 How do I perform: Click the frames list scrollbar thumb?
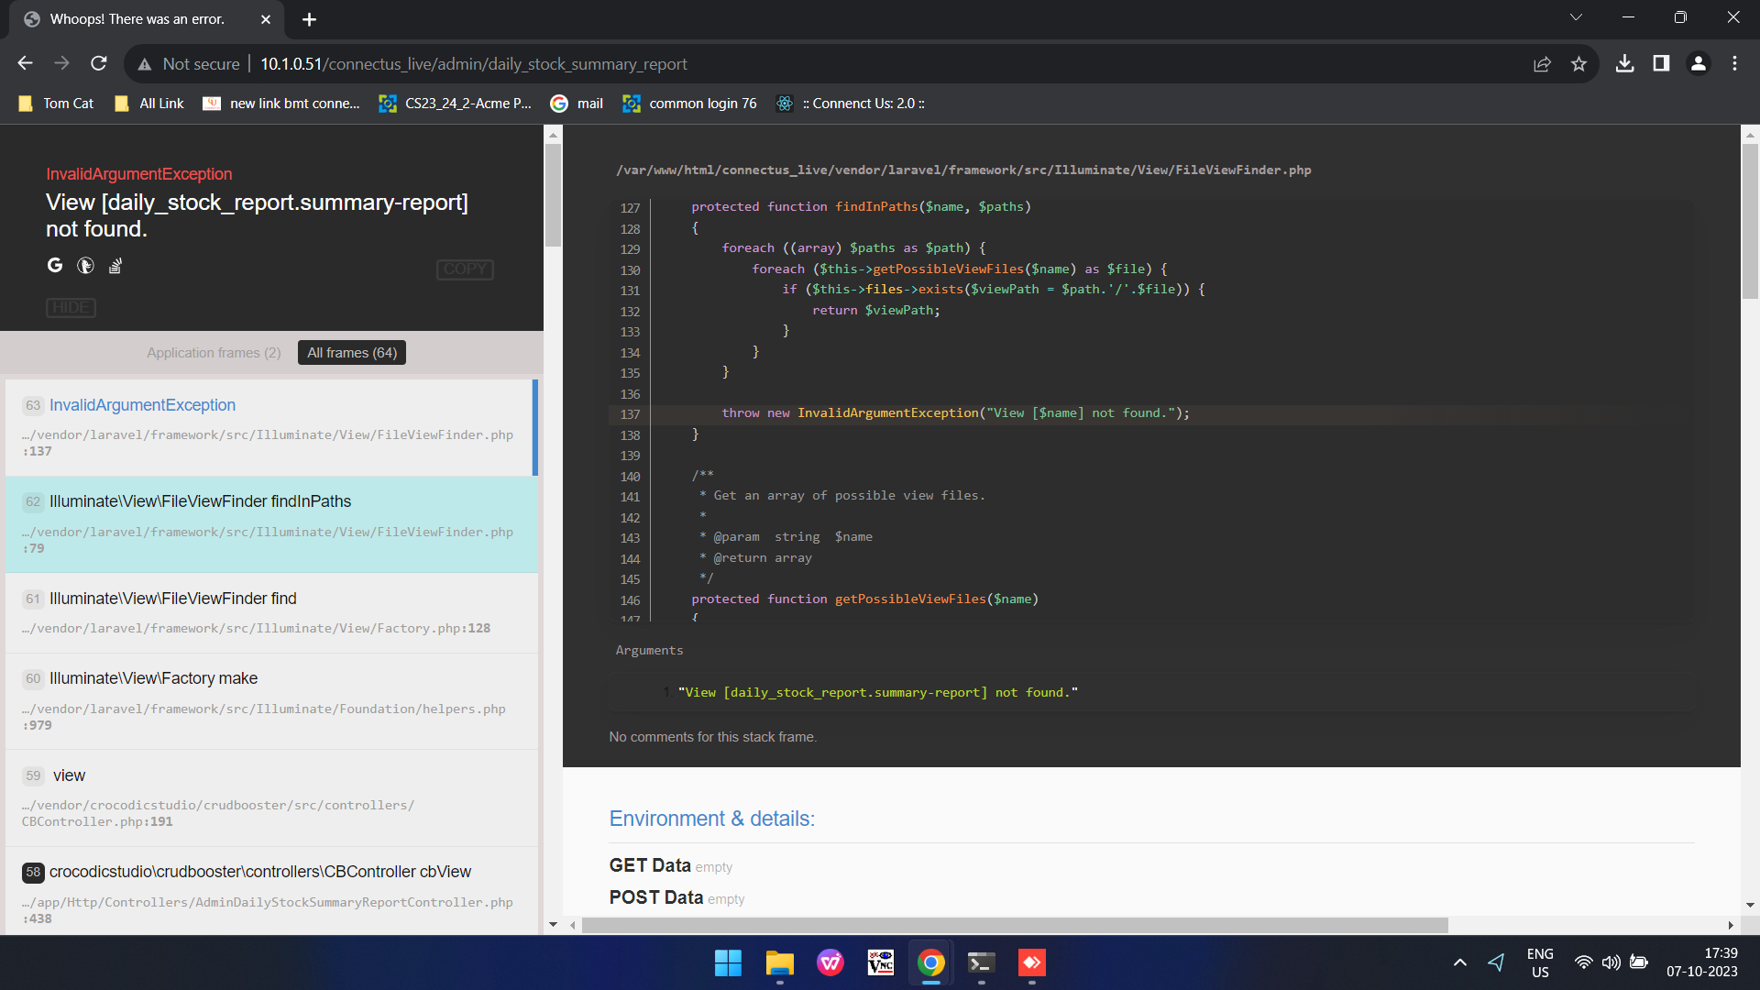(x=553, y=194)
